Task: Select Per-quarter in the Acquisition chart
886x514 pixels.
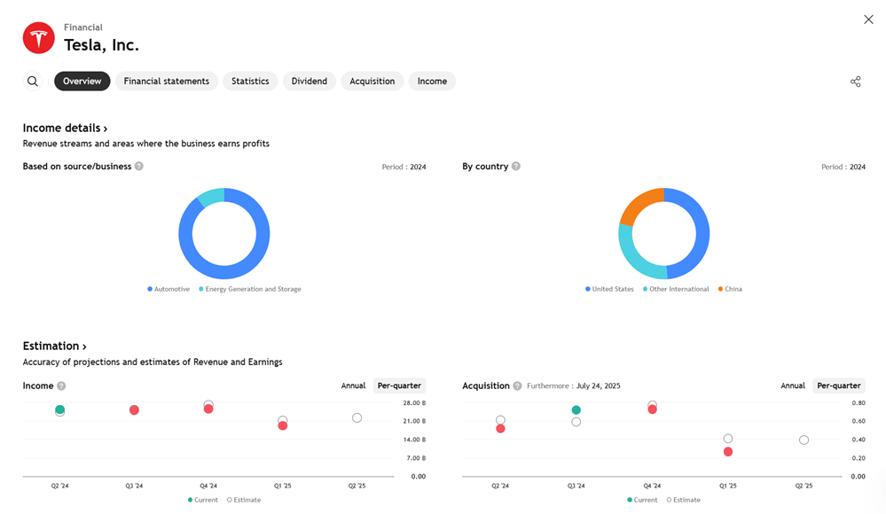Action: tap(839, 385)
